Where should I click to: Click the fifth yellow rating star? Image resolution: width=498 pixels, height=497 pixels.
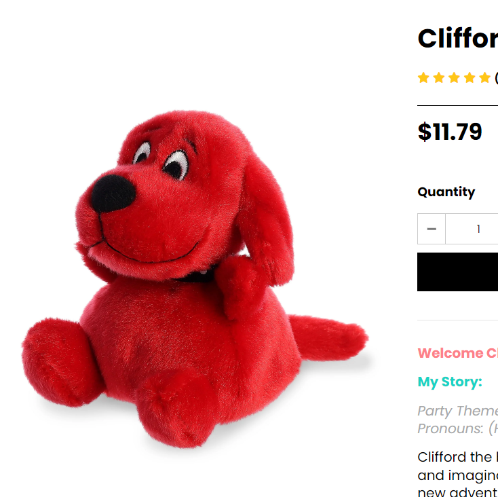484,77
